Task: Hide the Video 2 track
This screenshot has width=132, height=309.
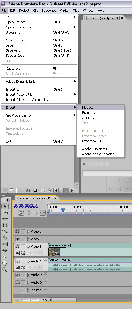Action: pos(18,239)
